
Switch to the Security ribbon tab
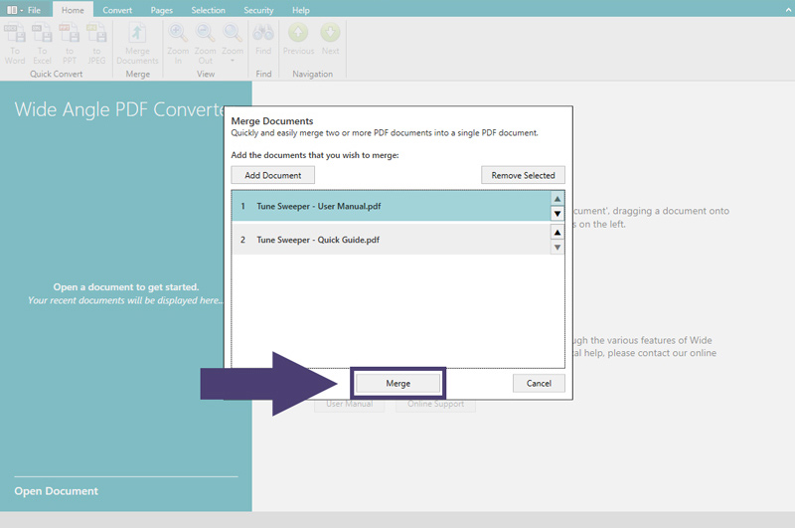[x=258, y=10]
